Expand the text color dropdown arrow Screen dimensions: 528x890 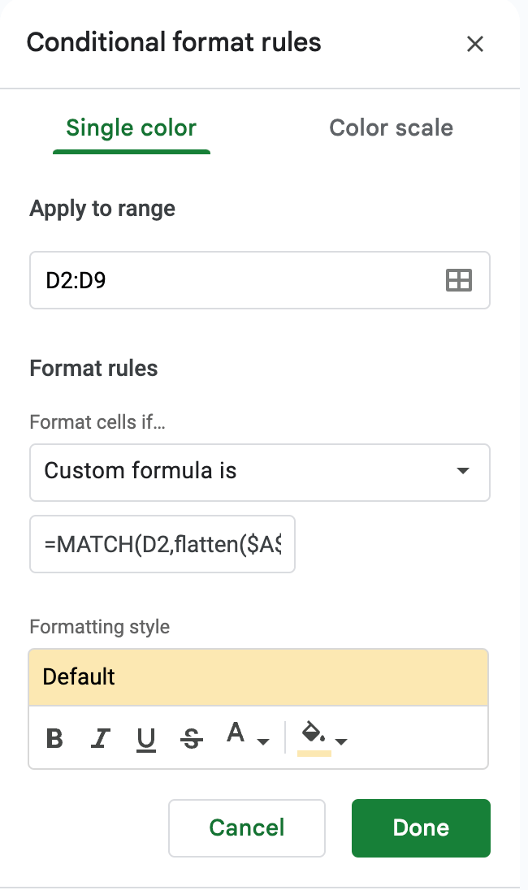pyautogui.click(x=262, y=741)
